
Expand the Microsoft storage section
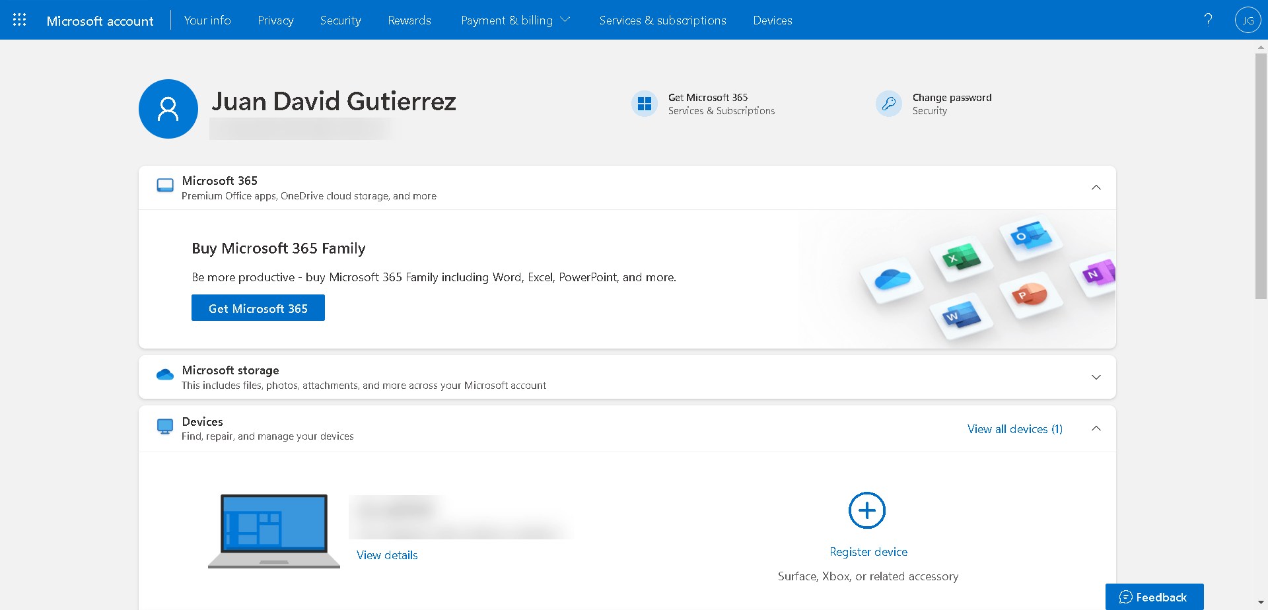[1096, 377]
